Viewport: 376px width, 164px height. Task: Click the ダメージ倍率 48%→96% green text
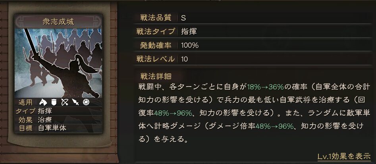(x=275, y=126)
